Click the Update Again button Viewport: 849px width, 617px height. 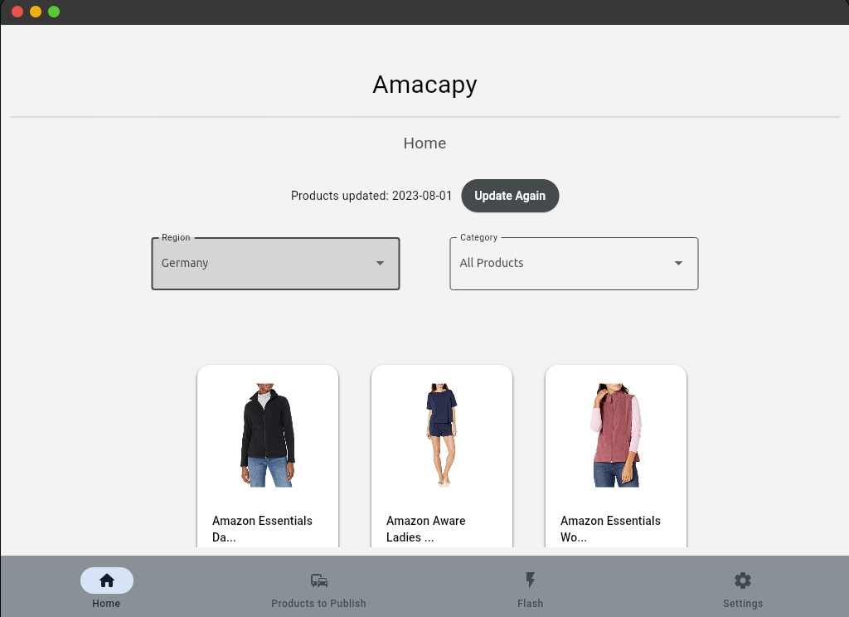(x=510, y=196)
